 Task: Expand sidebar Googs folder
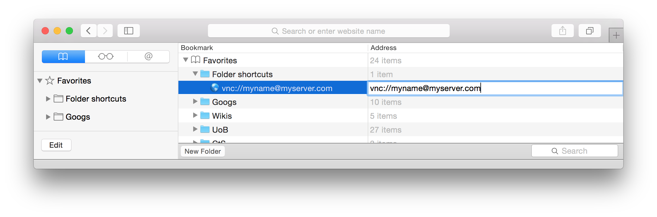(48, 117)
